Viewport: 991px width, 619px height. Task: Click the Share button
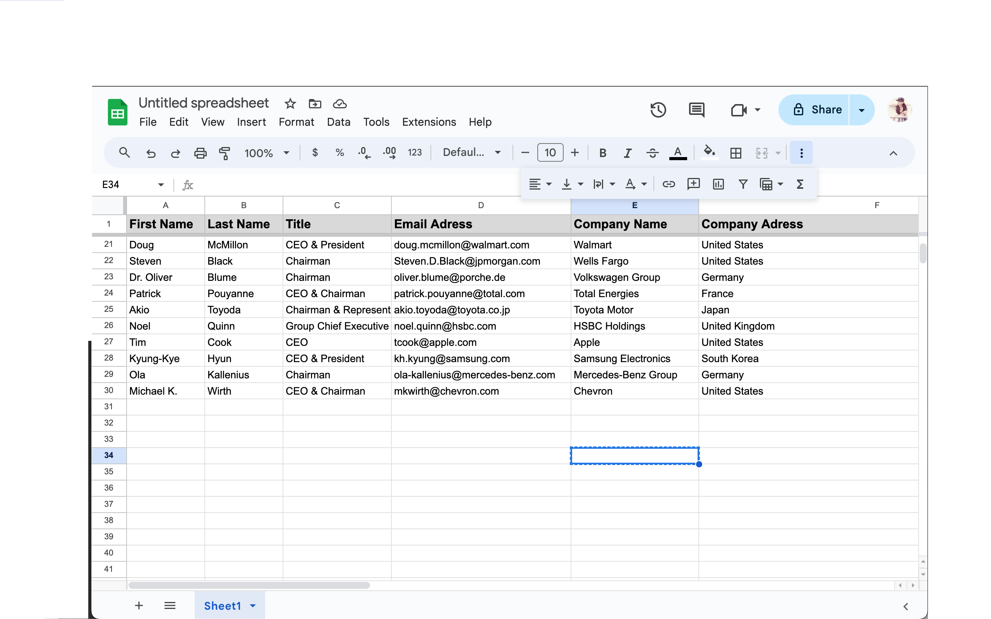coord(817,110)
